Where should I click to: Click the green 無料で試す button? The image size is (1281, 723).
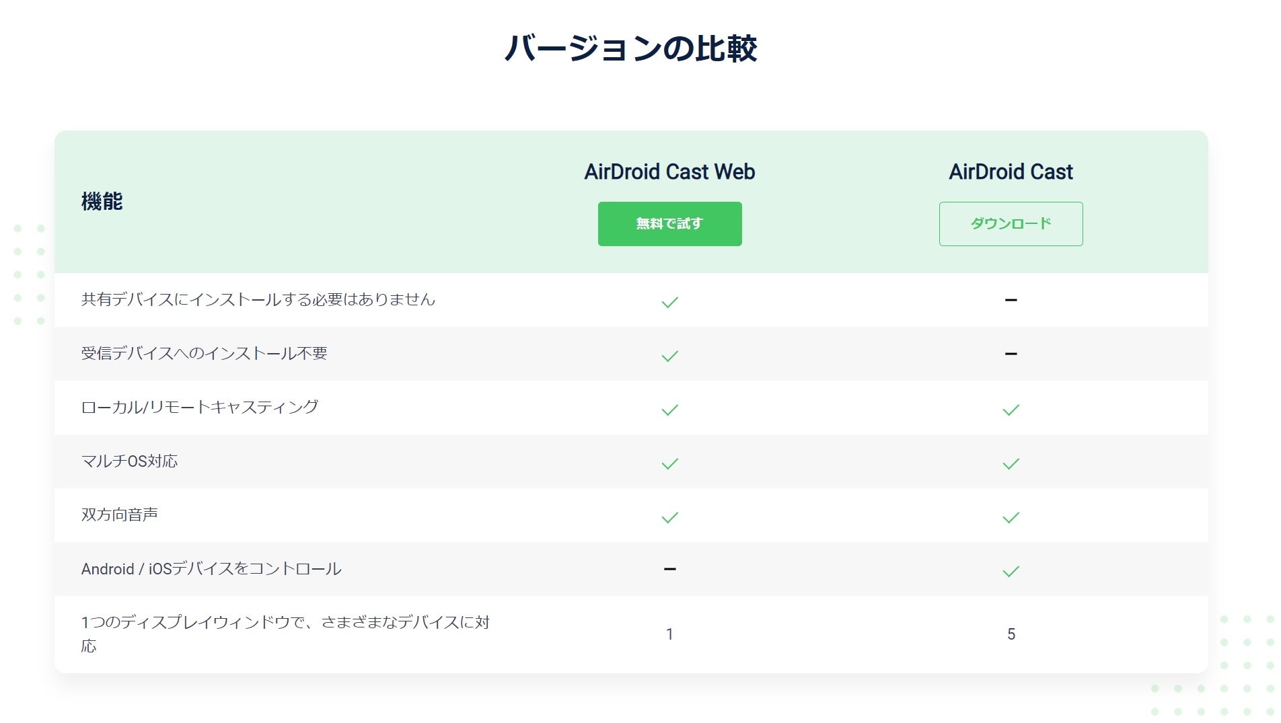[x=669, y=224]
